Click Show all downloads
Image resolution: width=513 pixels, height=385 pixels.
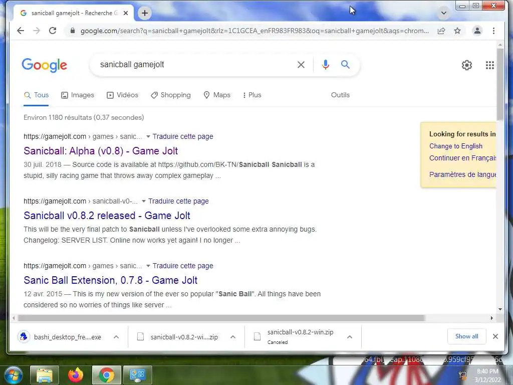point(466,336)
